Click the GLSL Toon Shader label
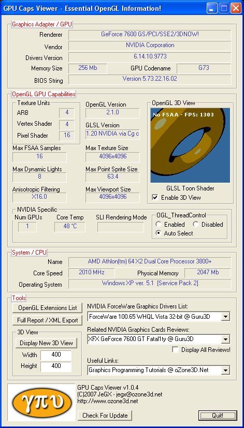Image resolution: width=244 pixels, height=428 pixels. click(190, 188)
